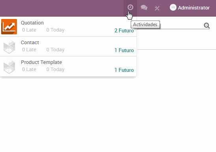The height and width of the screenshot is (152, 216).
Task: Open the developer tools wrench icon
Action: tap(157, 8)
